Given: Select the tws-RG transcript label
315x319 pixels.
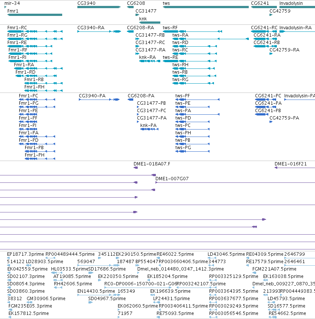Looking at the screenshot, I should pos(180,80).
